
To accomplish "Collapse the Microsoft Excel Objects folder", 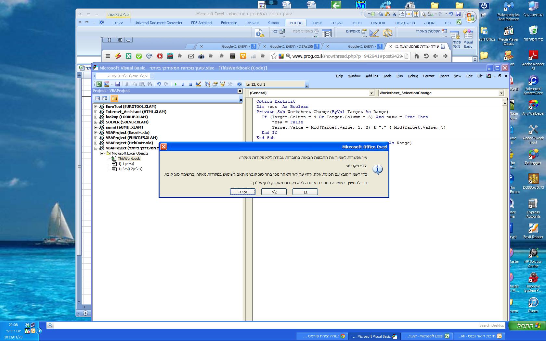I will [x=102, y=153].
